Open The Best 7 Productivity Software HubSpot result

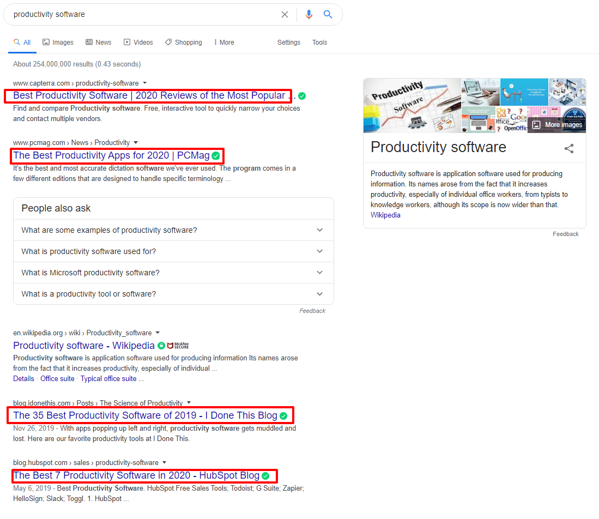pyautogui.click(x=136, y=475)
